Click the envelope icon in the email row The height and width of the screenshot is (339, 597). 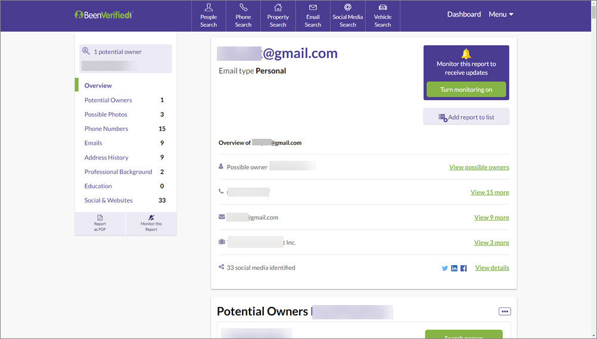point(222,217)
